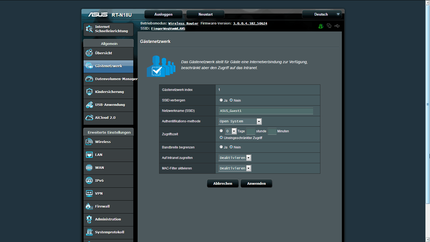Open the FingerWegVomWLAN5 SSID link
Image resolution: width=430 pixels, height=242 pixels.
[168, 29]
